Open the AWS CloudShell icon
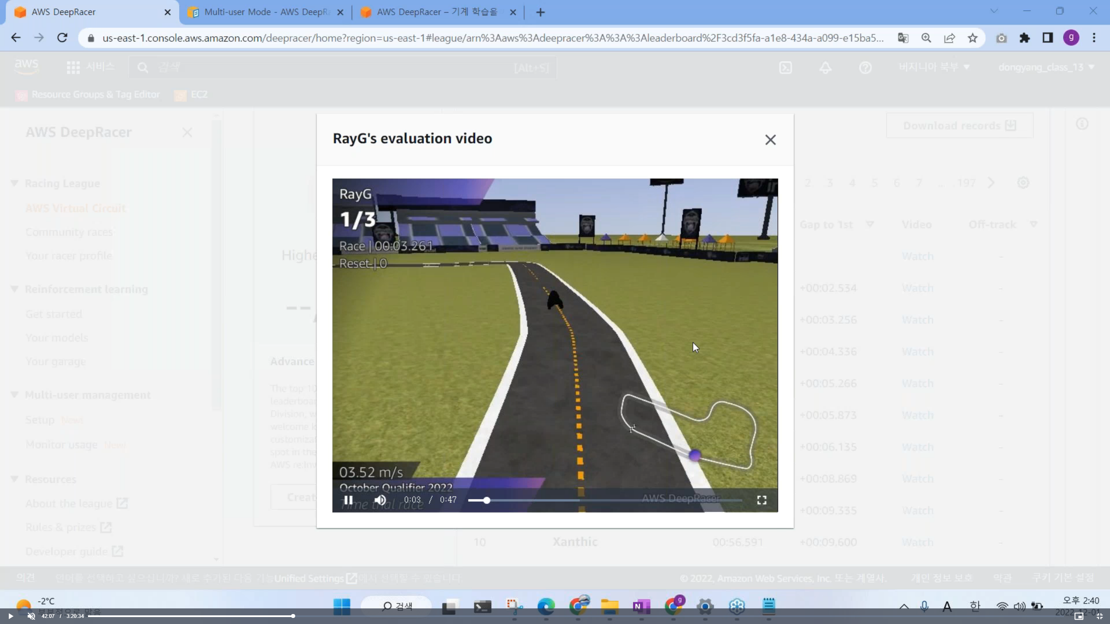This screenshot has height=624, width=1110. (x=785, y=68)
